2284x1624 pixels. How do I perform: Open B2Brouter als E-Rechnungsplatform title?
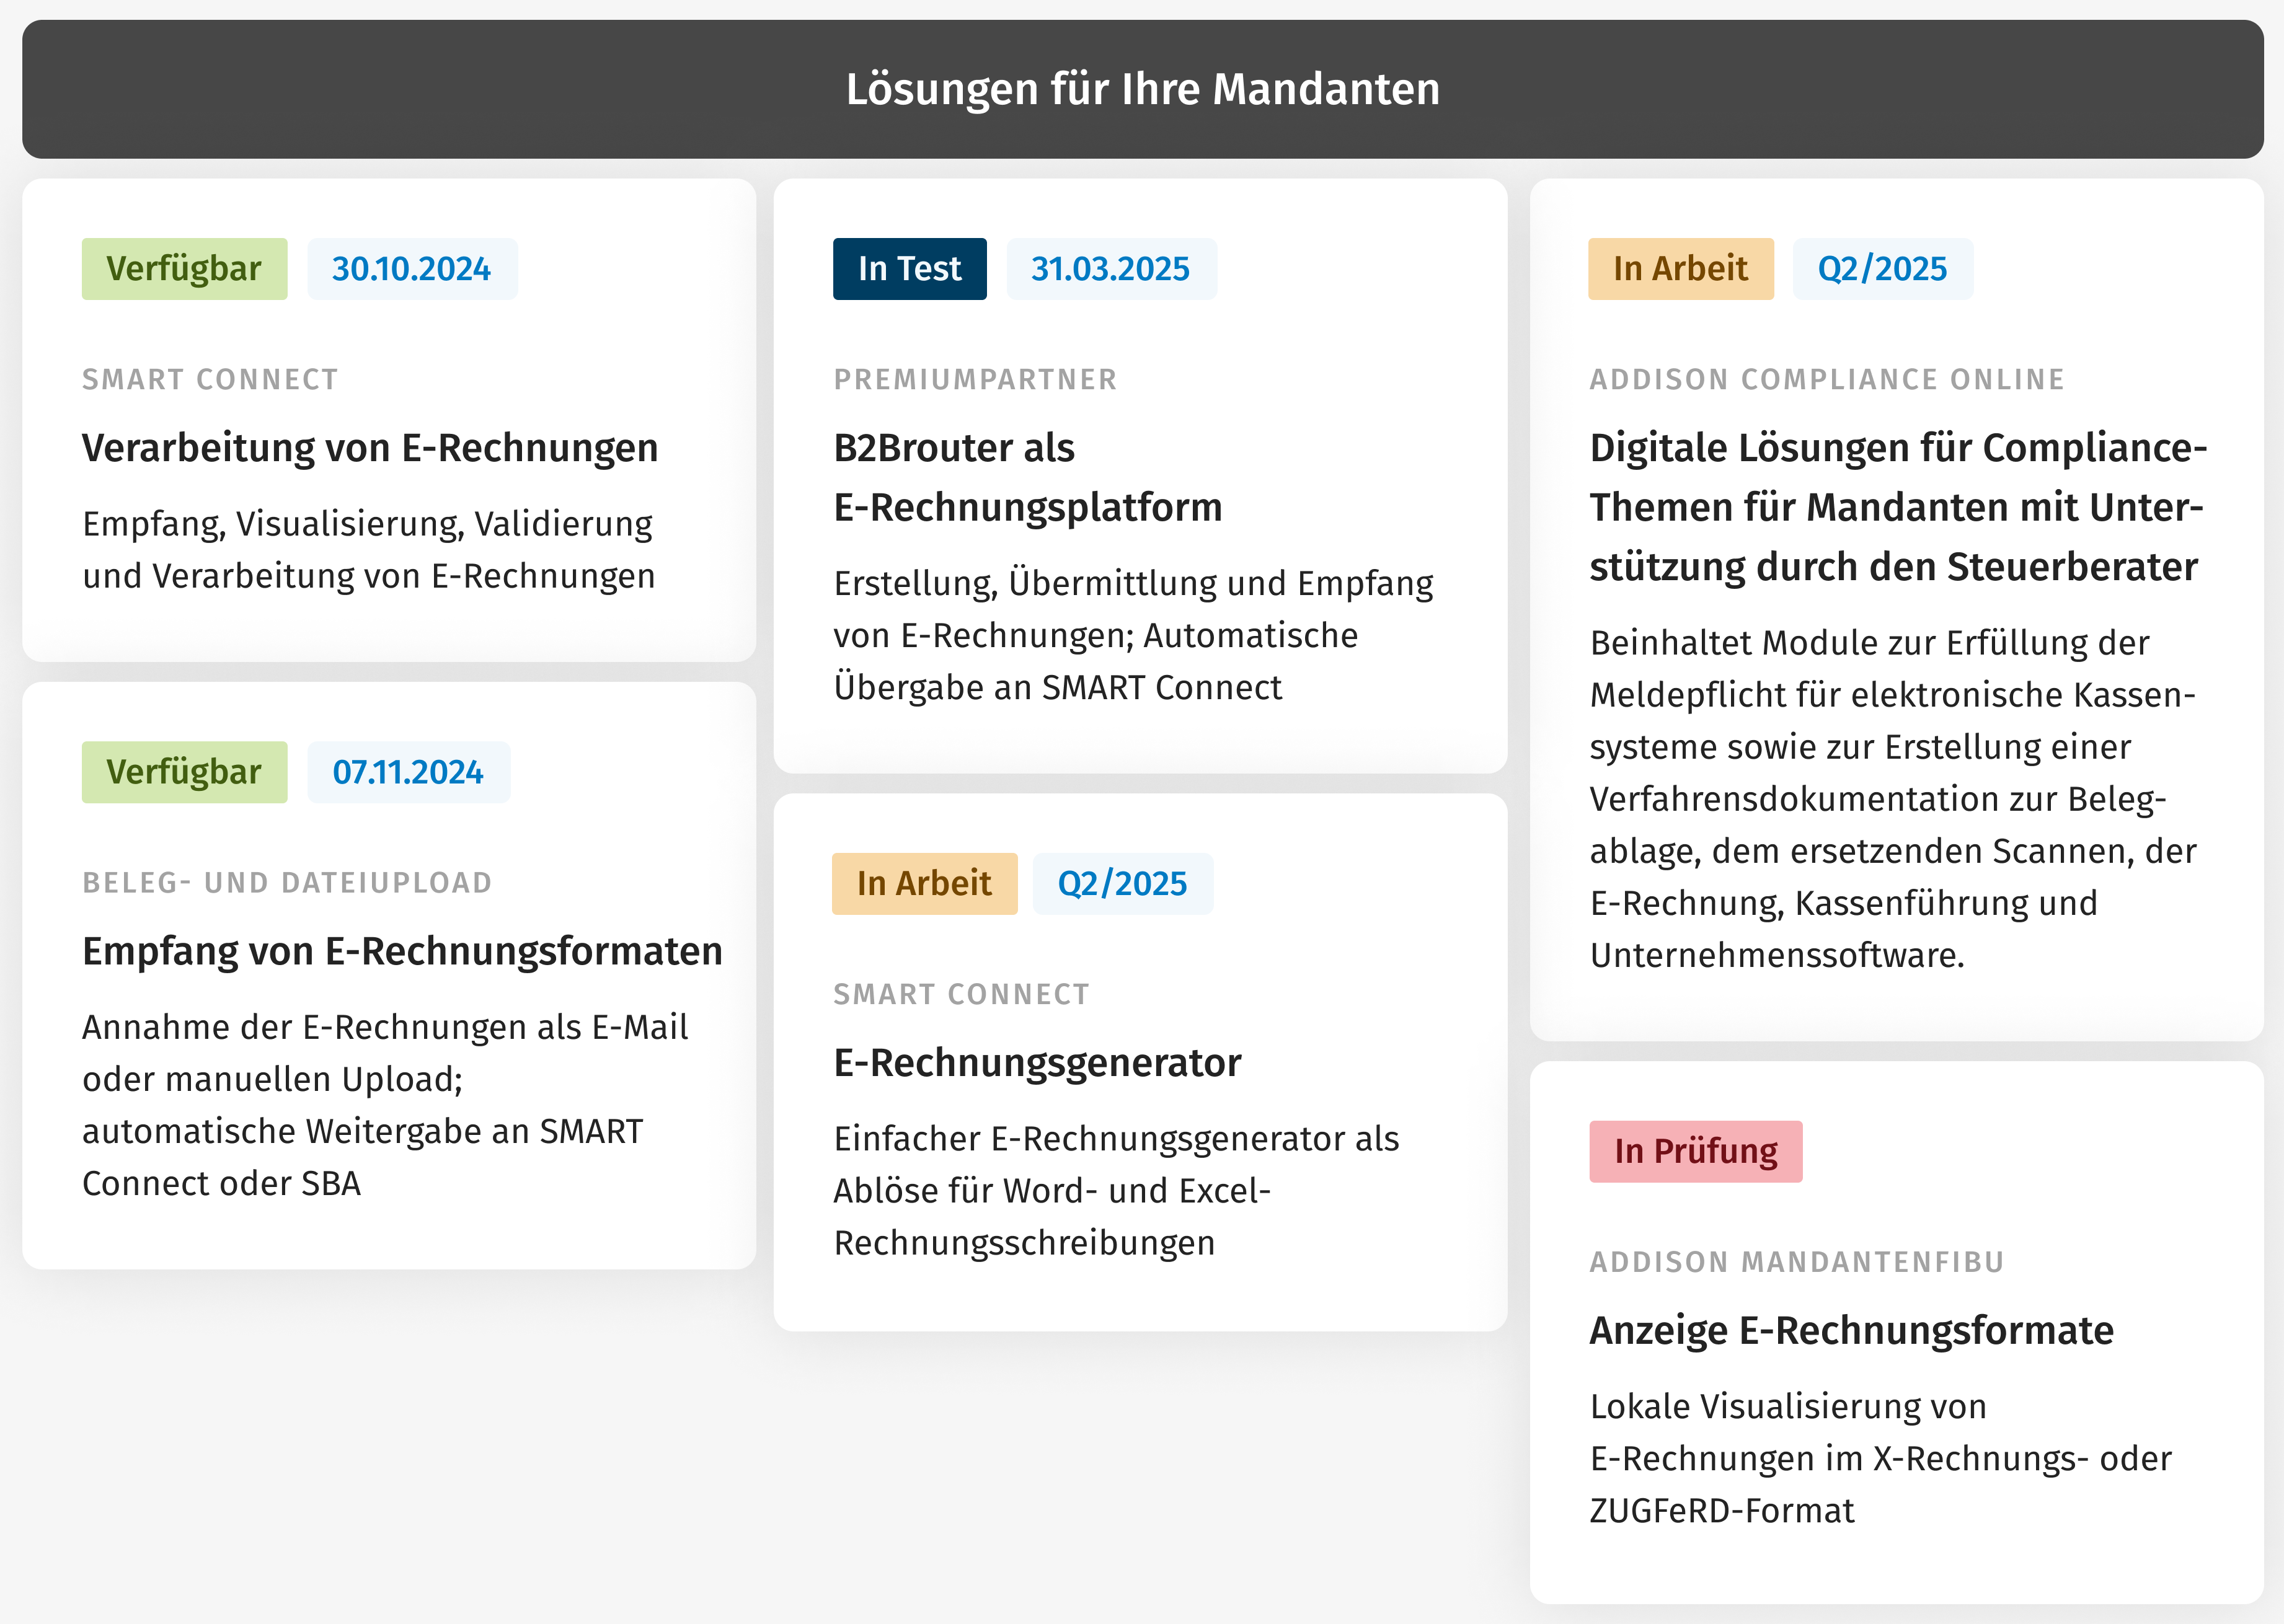1028,477
